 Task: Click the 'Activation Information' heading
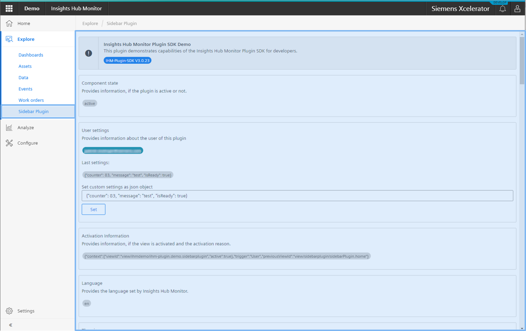click(x=105, y=236)
